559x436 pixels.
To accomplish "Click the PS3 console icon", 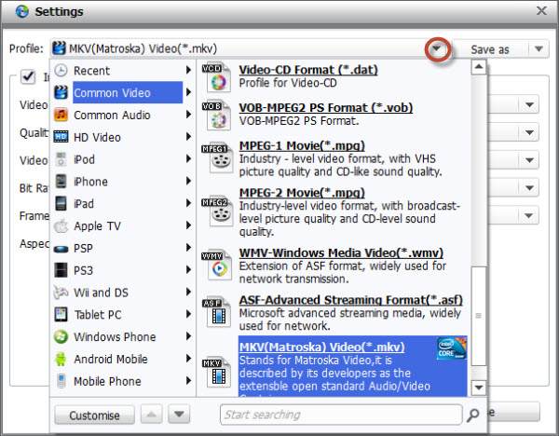I will pyautogui.click(x=61, y=270).
